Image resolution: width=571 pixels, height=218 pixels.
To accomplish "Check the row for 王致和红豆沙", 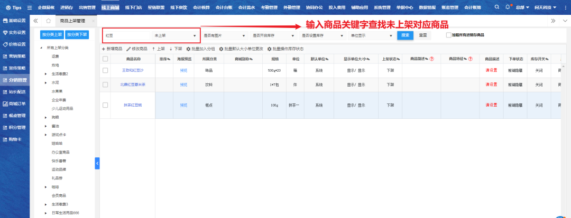I will click(105, 70).
